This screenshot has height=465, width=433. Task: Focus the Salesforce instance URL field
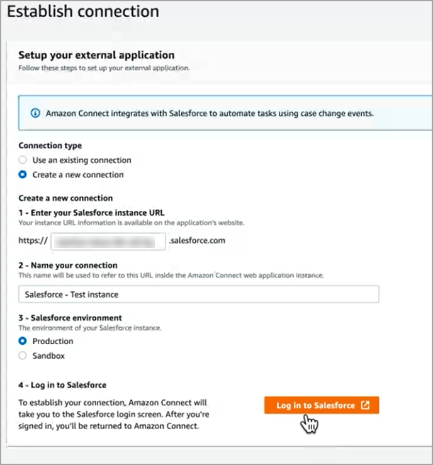pyautogui.click(x=108, y=240)
